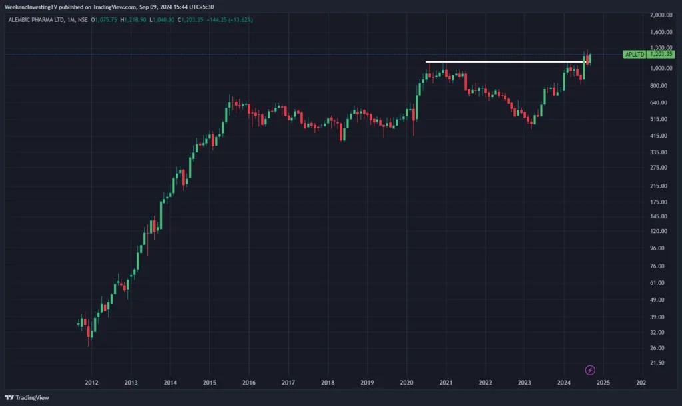Click the 21.50 level on price scale
Viewport: 682px width, 406px height.
(x=659, y=363)
